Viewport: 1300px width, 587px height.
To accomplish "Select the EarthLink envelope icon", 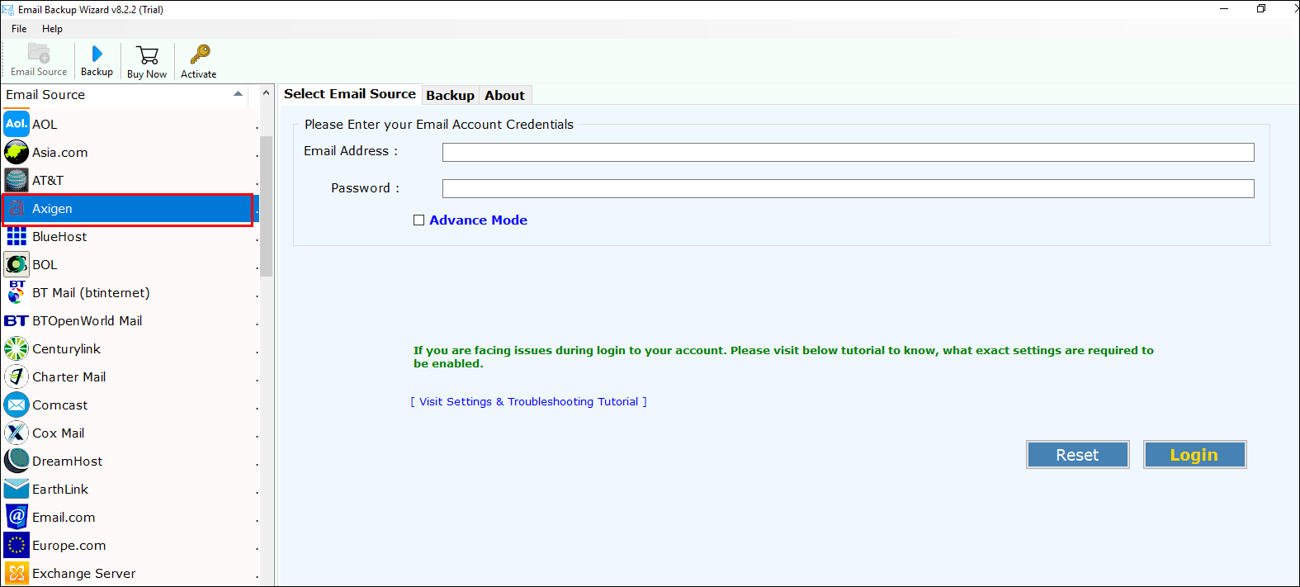I will (17, 489).
